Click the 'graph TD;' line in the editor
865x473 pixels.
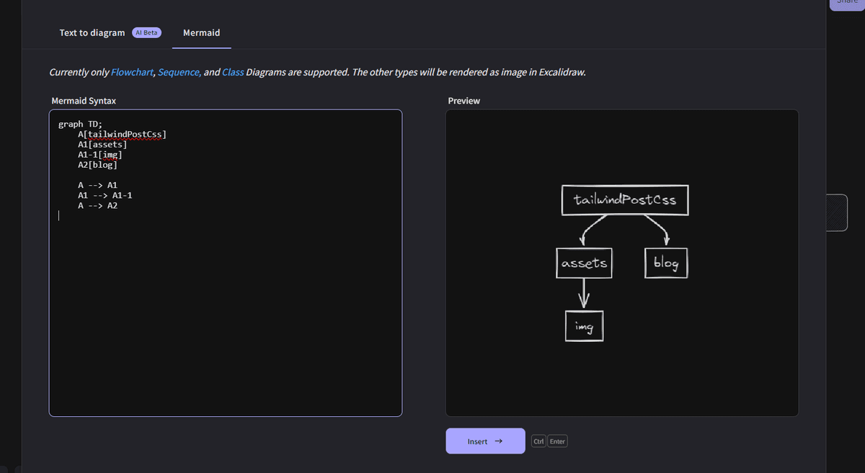tap(80, 124)
